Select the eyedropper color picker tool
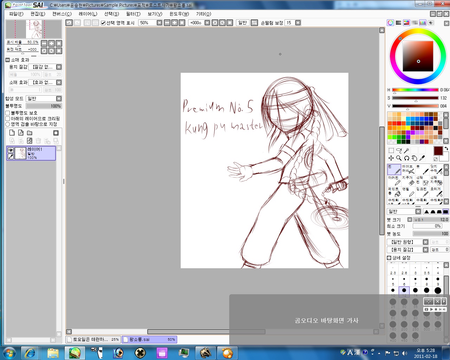The image size is (450, 360). coord(422,158)
